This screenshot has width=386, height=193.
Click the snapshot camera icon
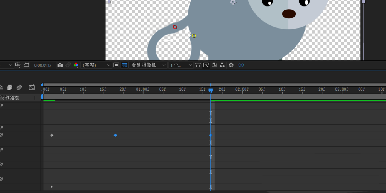tap(60, 65)
